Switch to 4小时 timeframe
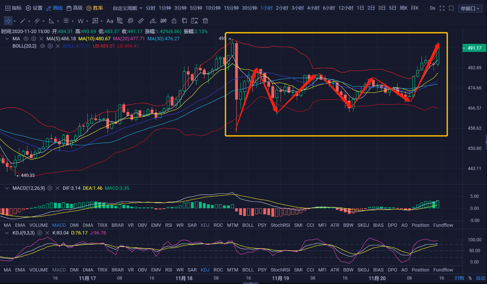 (x=313, y=8)
